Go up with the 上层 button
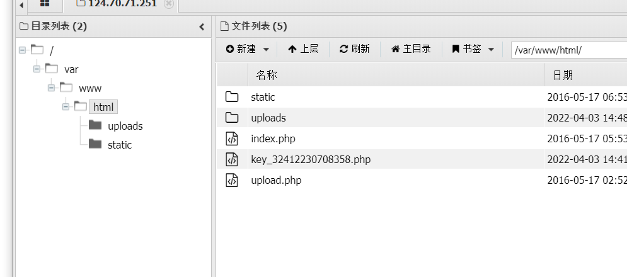This screenshot has height=277, width=627. [x=303, y=48]
